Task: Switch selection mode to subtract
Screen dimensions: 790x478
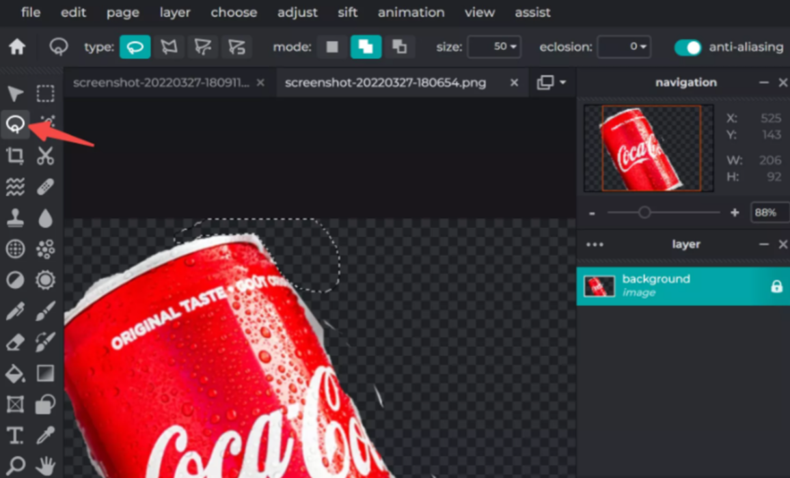Action: tap(400, 46)
